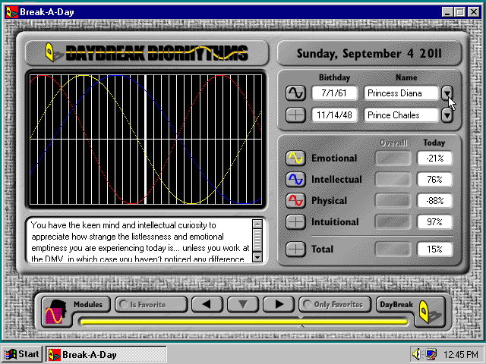
Task: Click the Physical Overall box
Action: click(393, 200)
